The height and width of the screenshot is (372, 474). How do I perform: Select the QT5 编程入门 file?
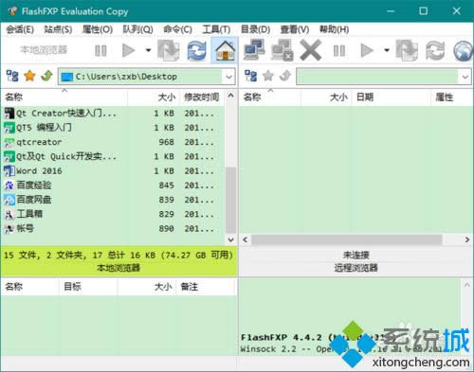click(114, 128)
